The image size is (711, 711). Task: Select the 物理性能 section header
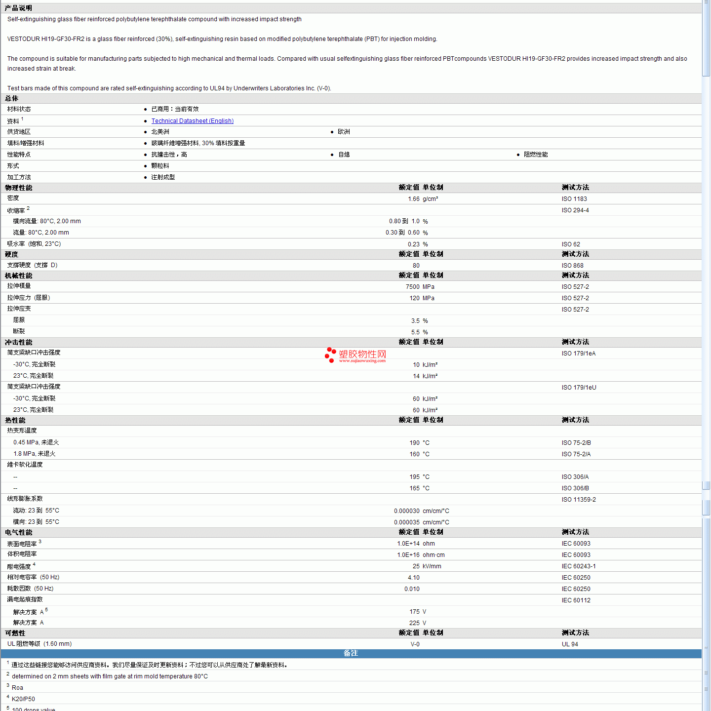tap(19, 188)
